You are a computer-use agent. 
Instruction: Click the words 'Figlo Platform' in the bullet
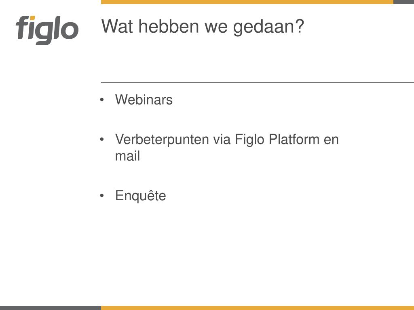coord(277,140)
